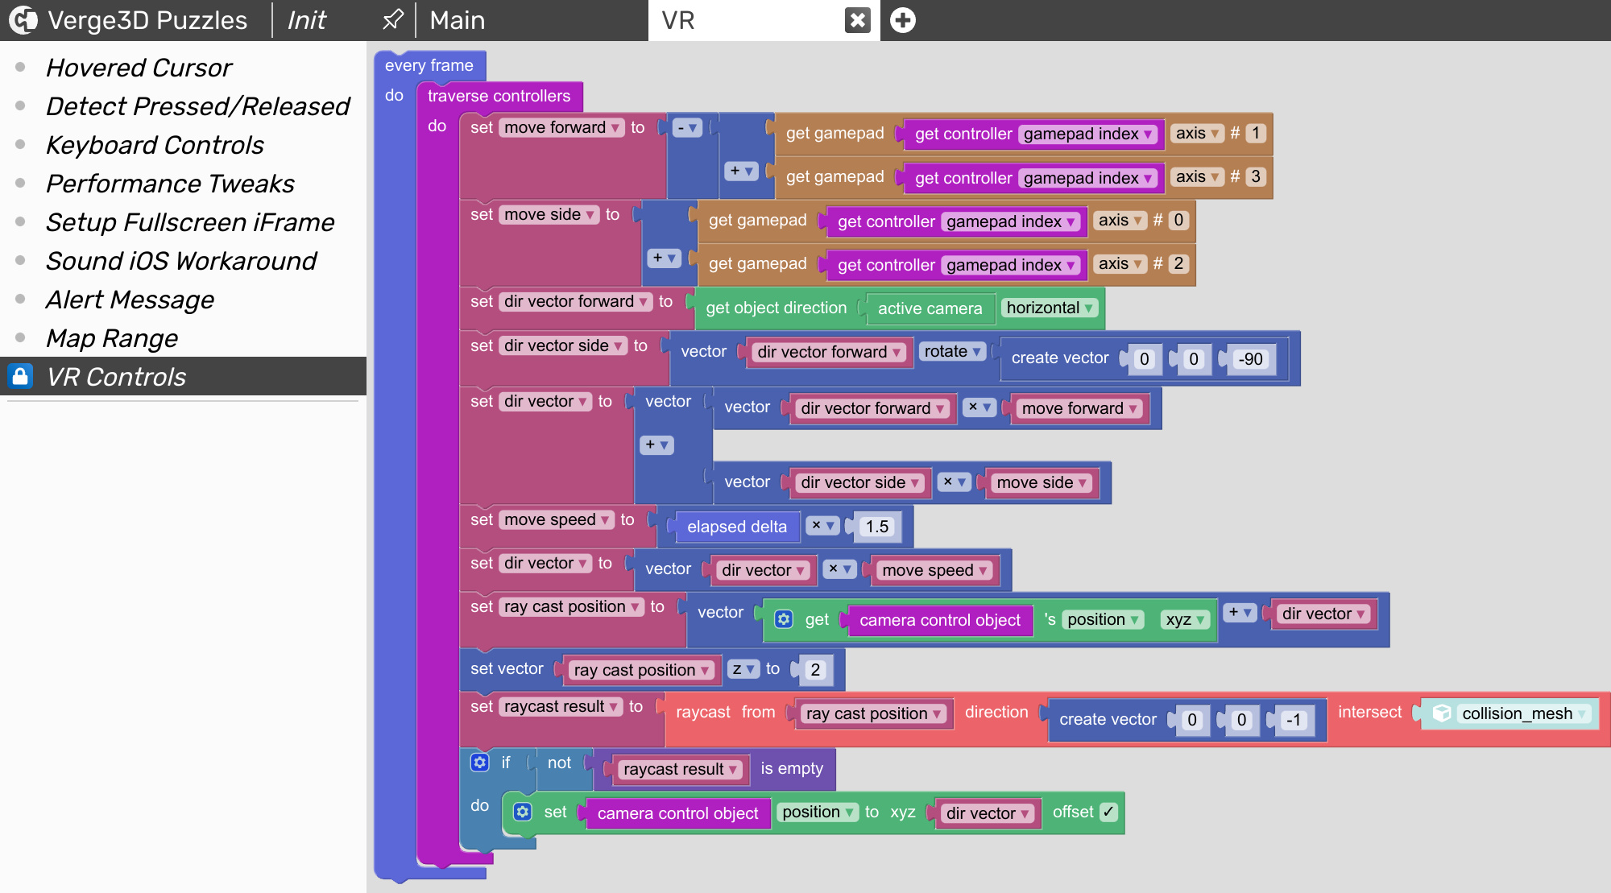This screenshot has height=893, width=1611.
Task: Open gear settings on set position block
Action: coord(523,812)
